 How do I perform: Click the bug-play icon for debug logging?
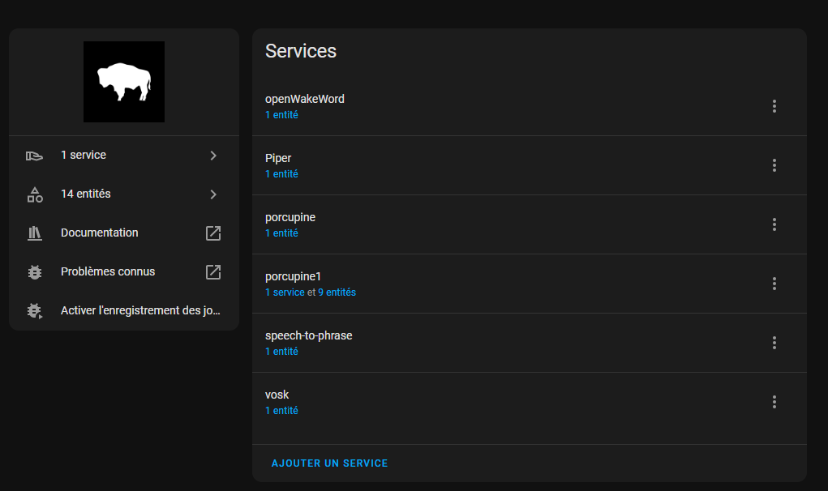tap(35, 310)
